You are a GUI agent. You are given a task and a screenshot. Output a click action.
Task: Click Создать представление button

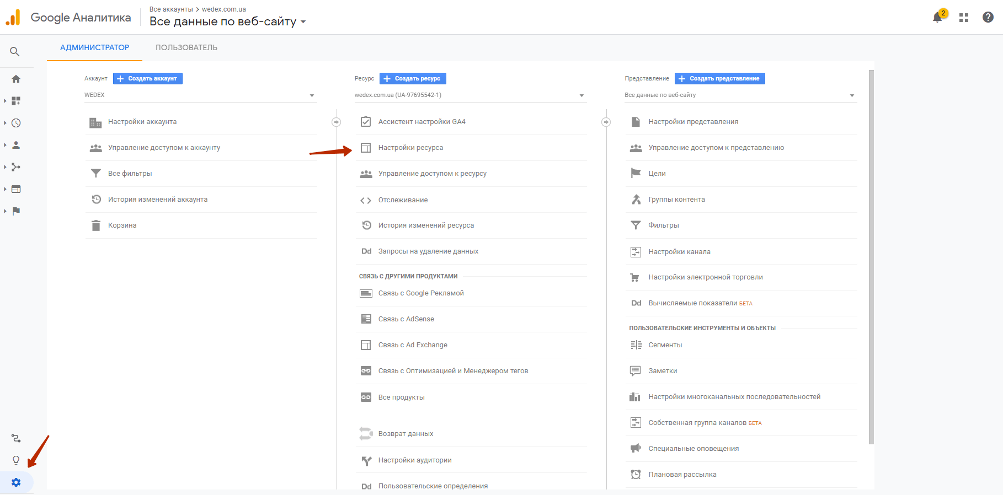[720, 79]
